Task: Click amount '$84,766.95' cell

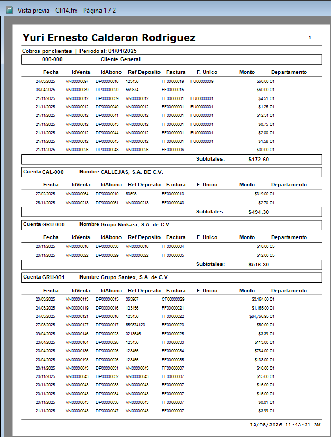Action: pos(259,316)
